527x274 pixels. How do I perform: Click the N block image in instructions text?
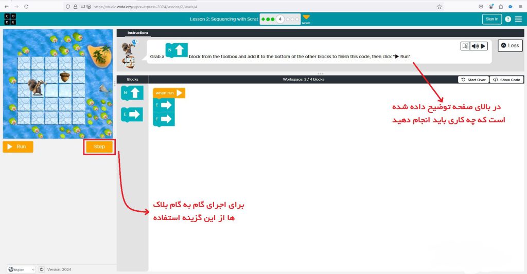click(177, 50)
